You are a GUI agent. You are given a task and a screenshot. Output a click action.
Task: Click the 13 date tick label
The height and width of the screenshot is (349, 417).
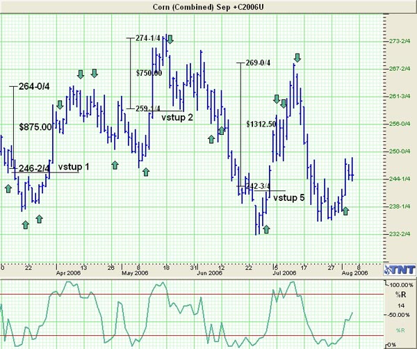(83, 268)
